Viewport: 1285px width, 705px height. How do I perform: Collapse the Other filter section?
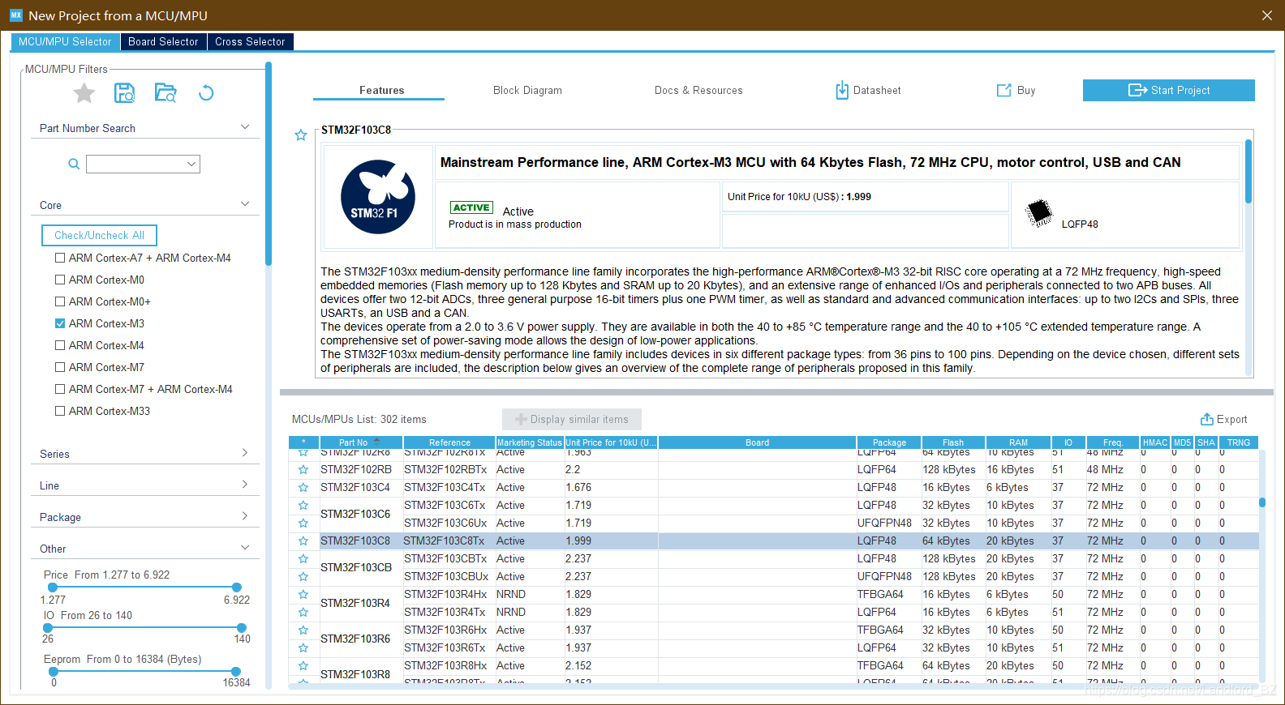245,548
